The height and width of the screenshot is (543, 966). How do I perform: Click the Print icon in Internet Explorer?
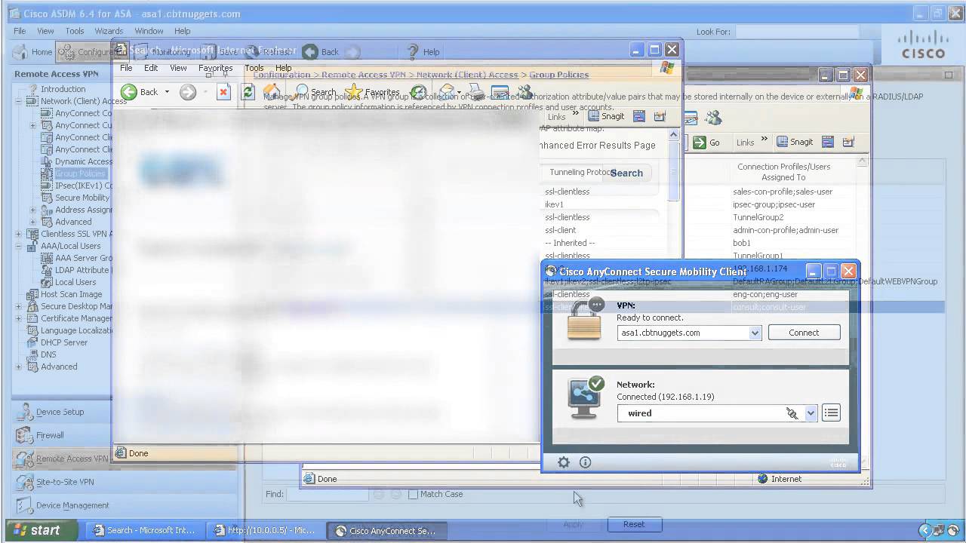[475, 92]
